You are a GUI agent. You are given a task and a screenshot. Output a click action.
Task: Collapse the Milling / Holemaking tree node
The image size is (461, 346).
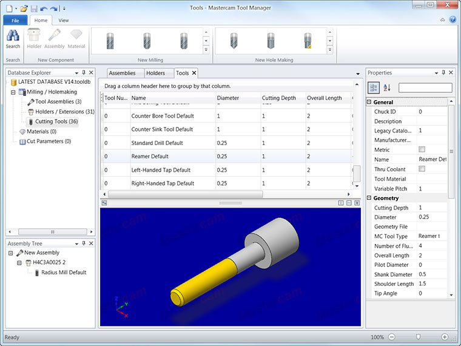(x=13, y=92)
